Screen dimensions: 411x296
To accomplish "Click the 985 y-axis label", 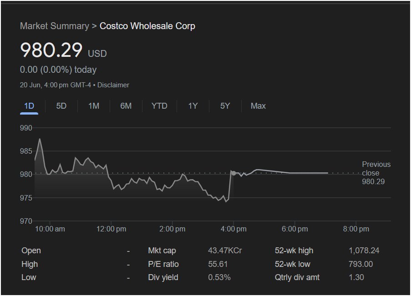I will tap(26, 151).
